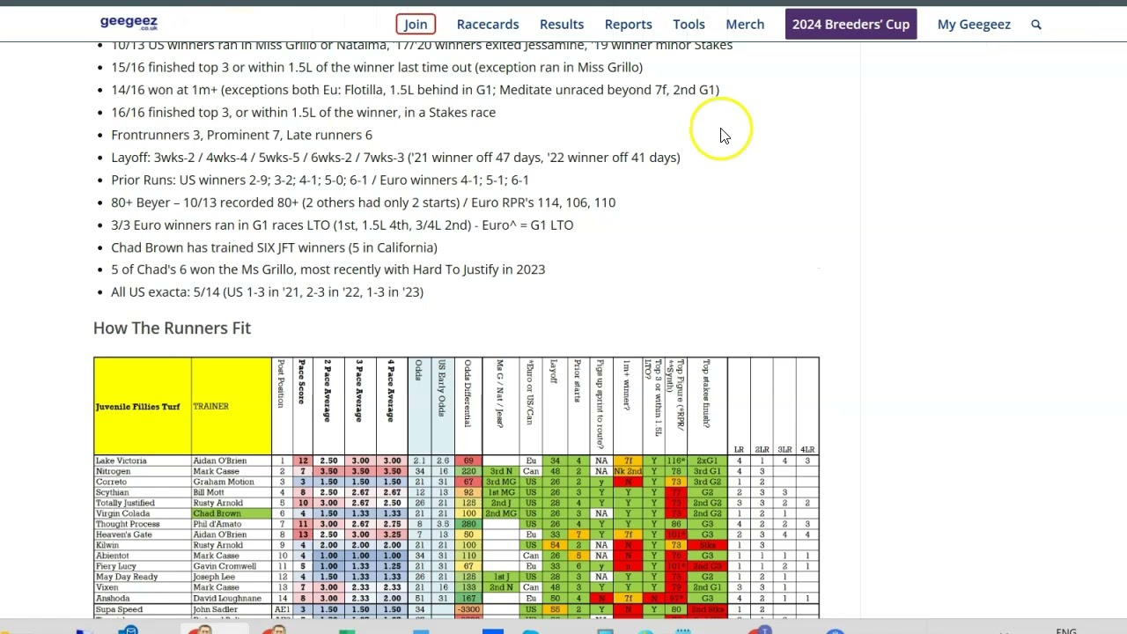Expand the Reports dropdown
The width and height of the screenshot is (1127, 634).
pyautogui.click(x=628, y=25)
